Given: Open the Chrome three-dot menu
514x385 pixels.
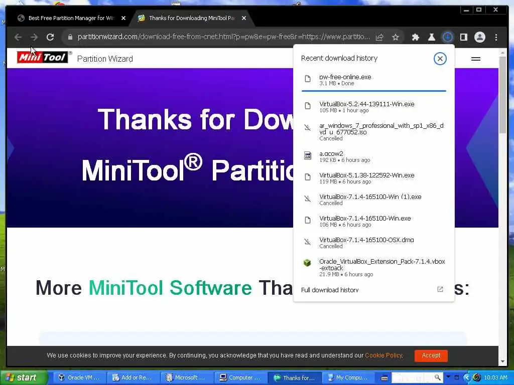Looking at the screenshot, I should (496, 37).
